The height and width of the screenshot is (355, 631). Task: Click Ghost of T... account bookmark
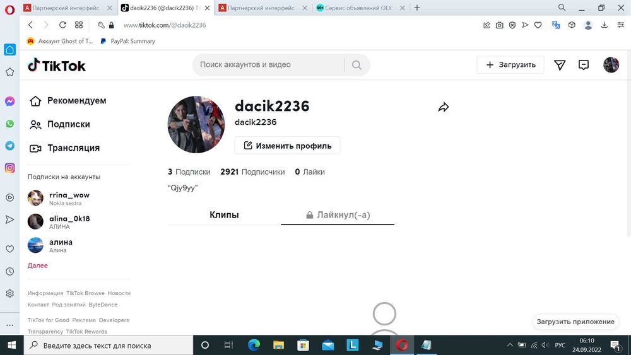click(x=59, y=41)
